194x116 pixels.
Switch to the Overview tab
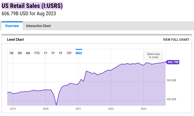(12, 26)
